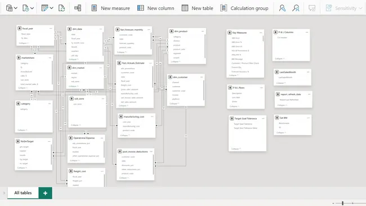The image size is (366, 206).
Task: Click the Key Measures table scrollbar
Action: [x=264, y=39]
